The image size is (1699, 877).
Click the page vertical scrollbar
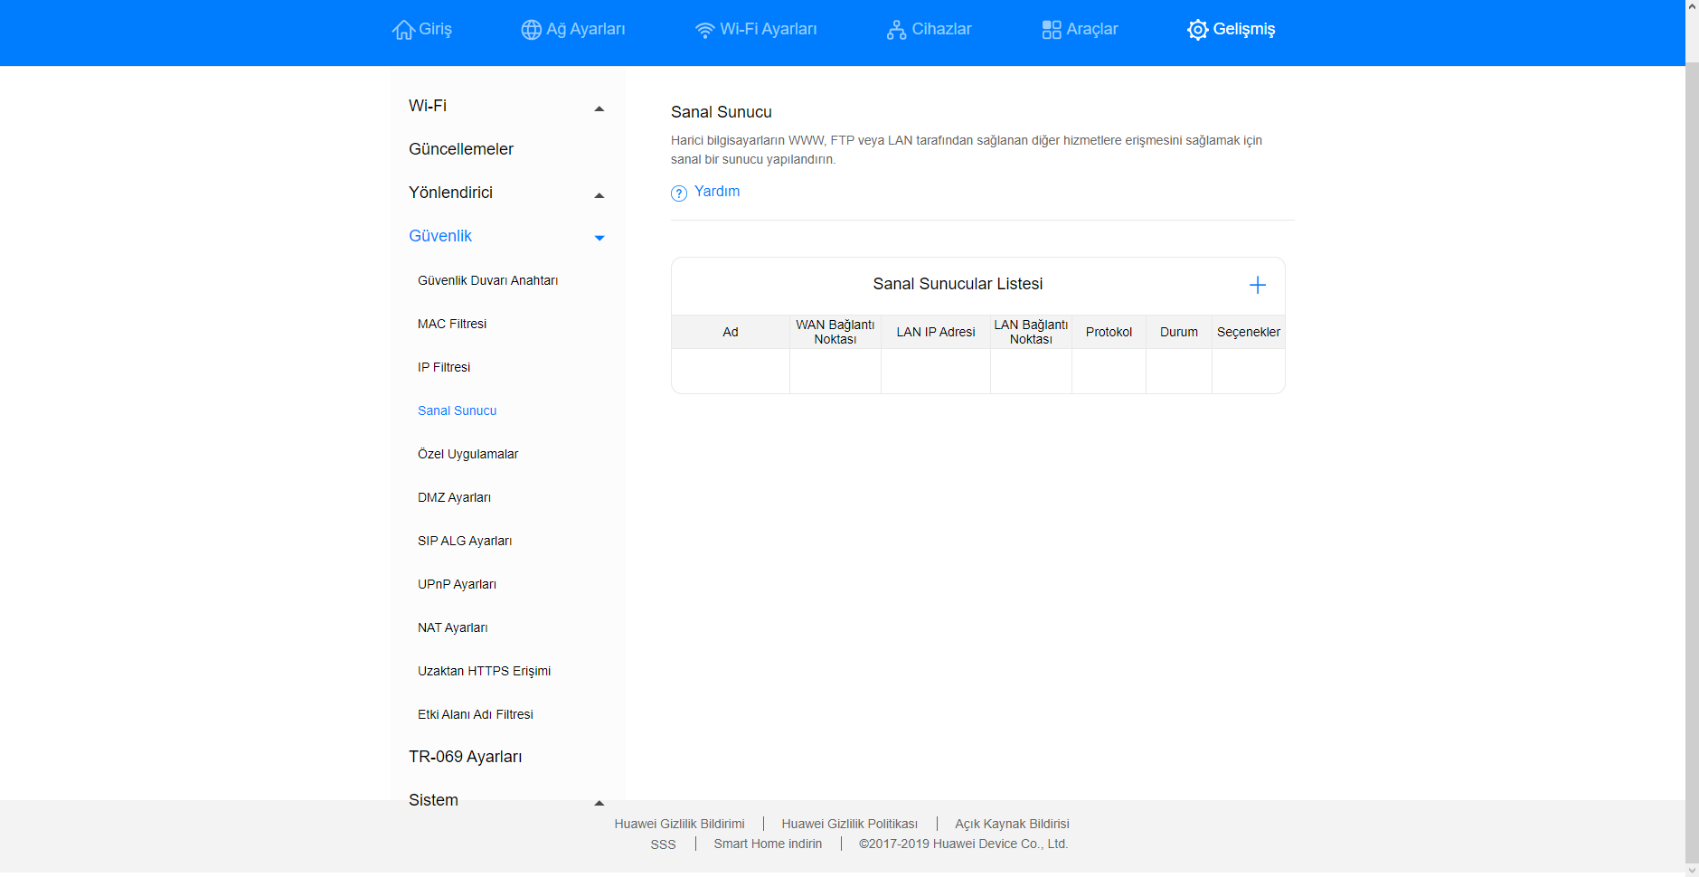(1692, 452)
